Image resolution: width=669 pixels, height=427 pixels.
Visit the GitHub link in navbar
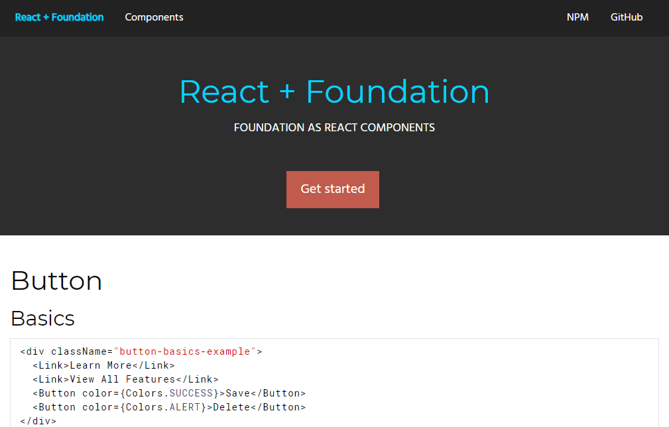tap(627, 17)
